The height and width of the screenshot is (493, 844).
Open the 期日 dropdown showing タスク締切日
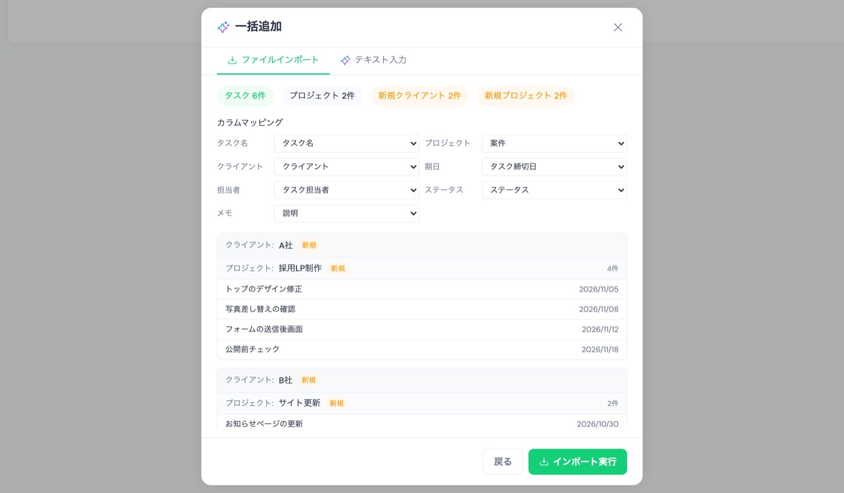pyautogui.click(x=554, y=167)
